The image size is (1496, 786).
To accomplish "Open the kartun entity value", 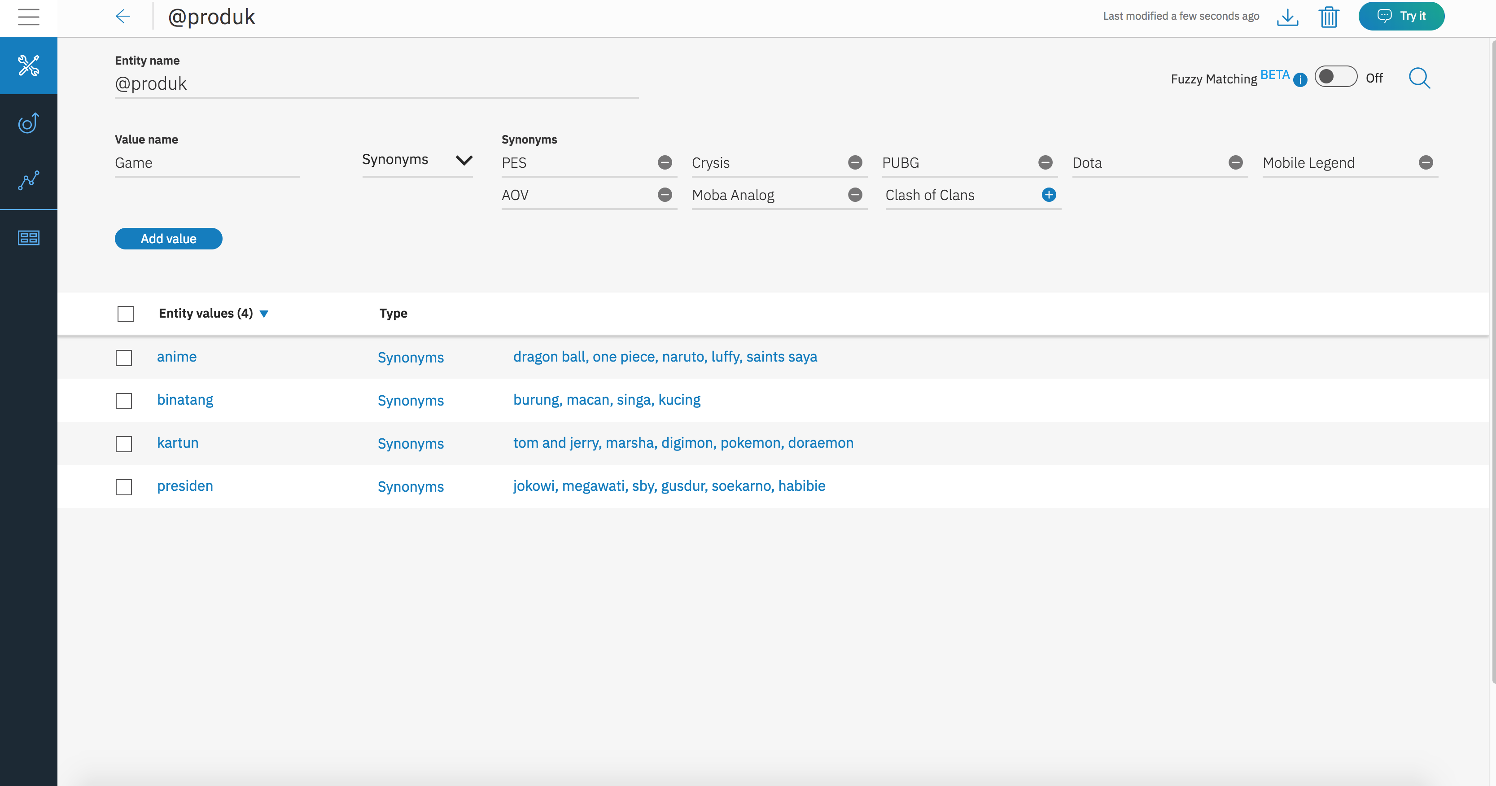I will click(178, 443).
